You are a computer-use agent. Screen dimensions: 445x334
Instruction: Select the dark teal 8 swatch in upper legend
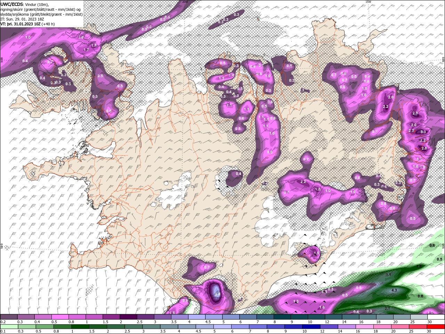[282, 317]
